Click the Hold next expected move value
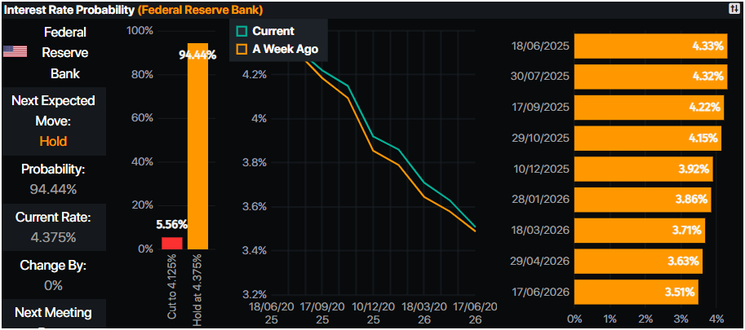 point(53,141)
